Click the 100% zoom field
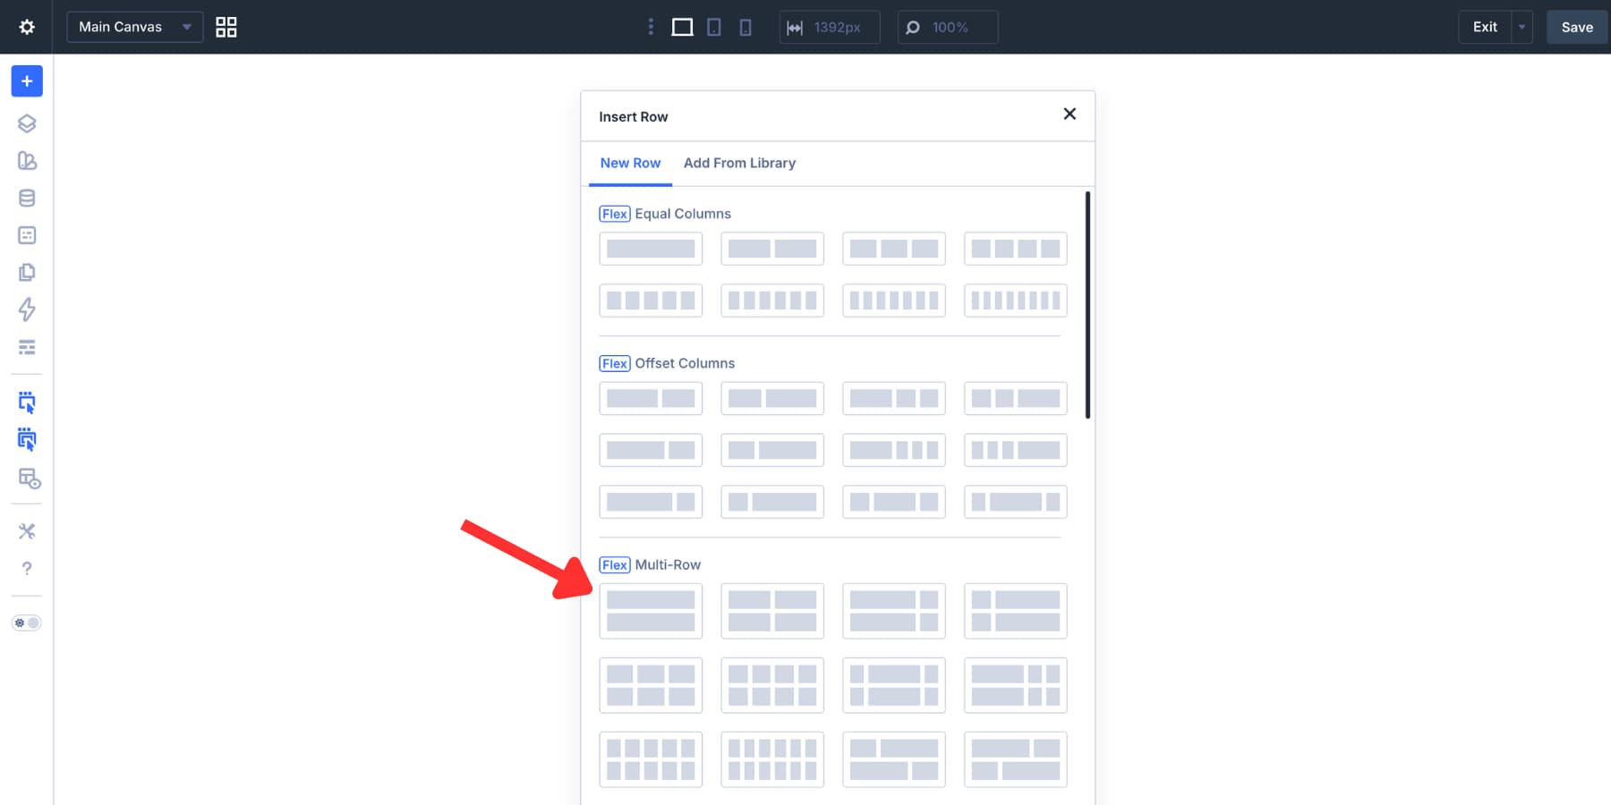The image size is (1611, 805). 948,27
